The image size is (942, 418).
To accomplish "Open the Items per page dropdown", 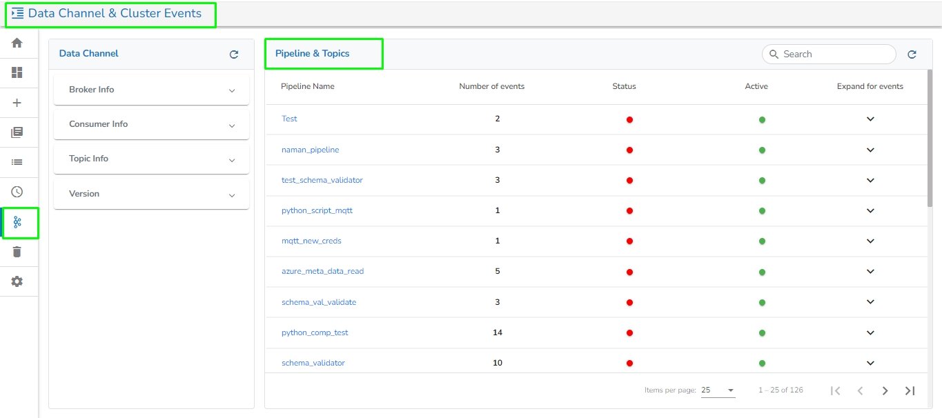I will [718, 390].
